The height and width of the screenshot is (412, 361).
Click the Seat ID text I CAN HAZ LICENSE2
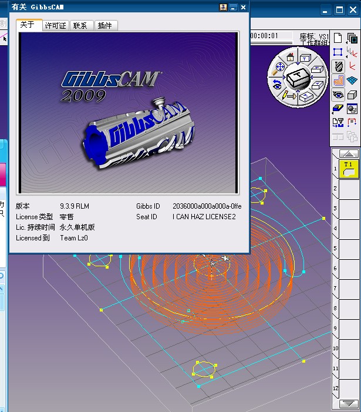204,217
